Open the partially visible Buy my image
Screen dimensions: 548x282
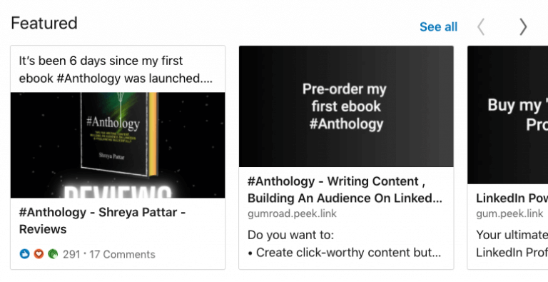[x=508, y=115]
